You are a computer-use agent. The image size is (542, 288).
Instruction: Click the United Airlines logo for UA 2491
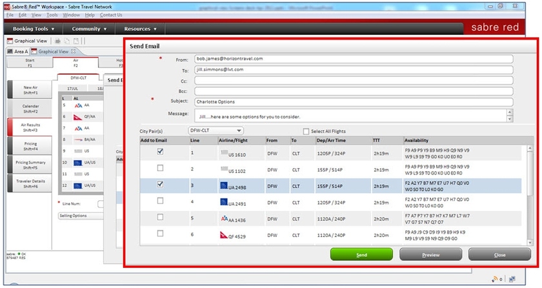(223, 202)
